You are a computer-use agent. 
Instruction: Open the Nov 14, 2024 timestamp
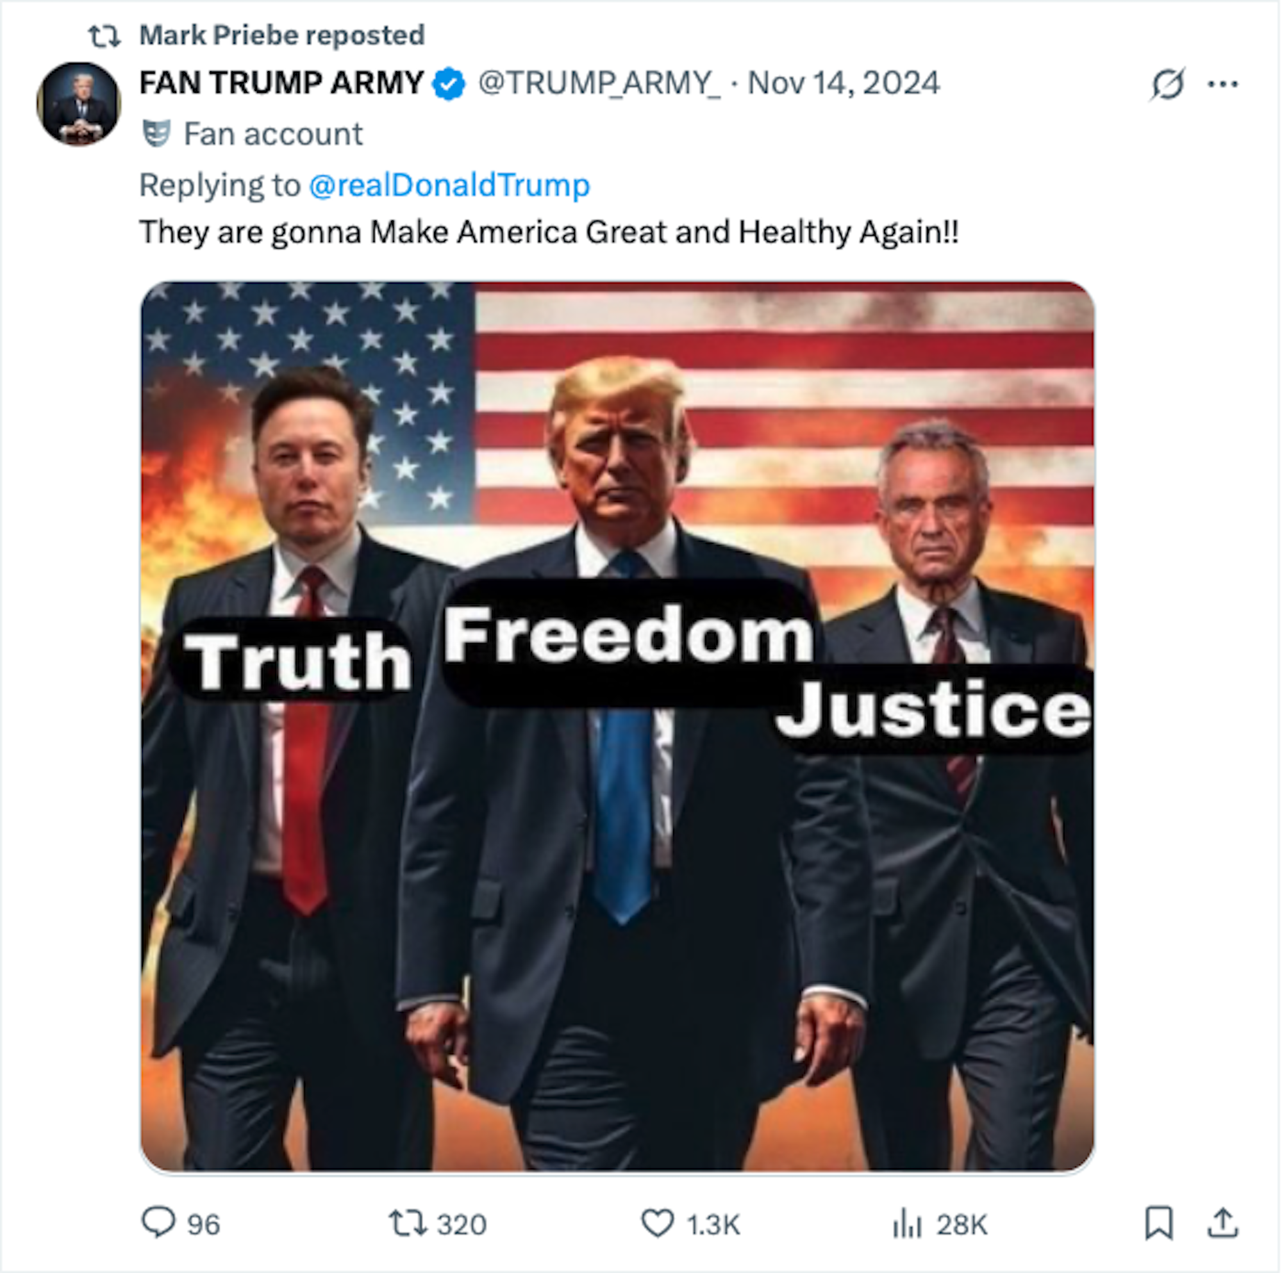pyautogui.click(x=844, y=83)
